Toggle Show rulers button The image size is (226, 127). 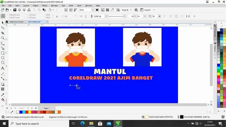tap(103, 10)
